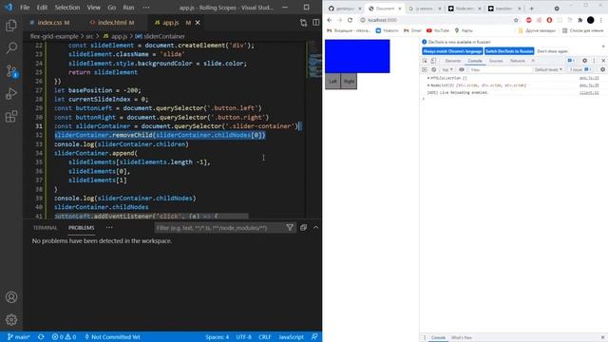608x342 pixels.
Task: Click 'Don't show again' in DevTools banner
Action: tap(552, 51)
